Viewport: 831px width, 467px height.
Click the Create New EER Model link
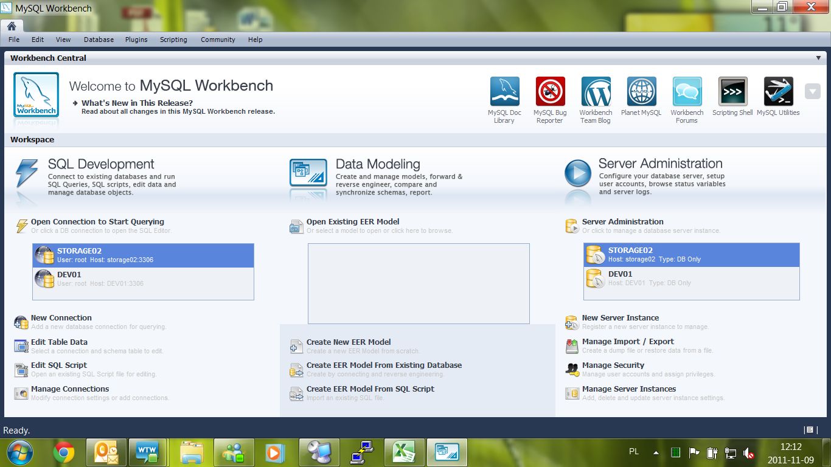[349, 342]
